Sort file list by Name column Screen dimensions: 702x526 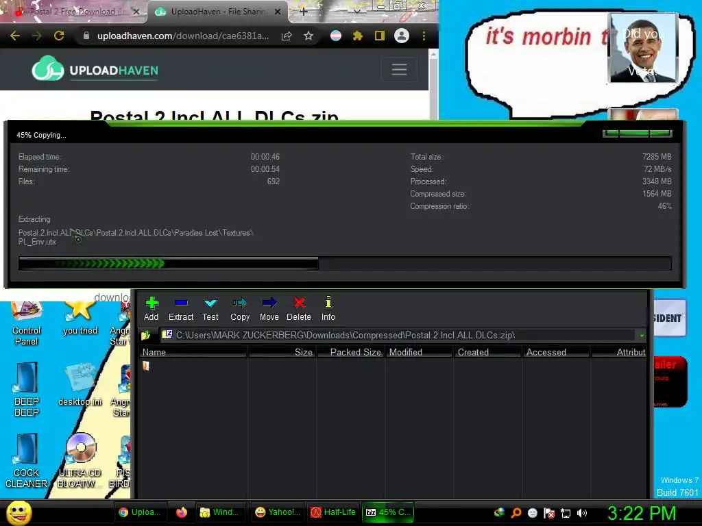(x=193, y=353)
